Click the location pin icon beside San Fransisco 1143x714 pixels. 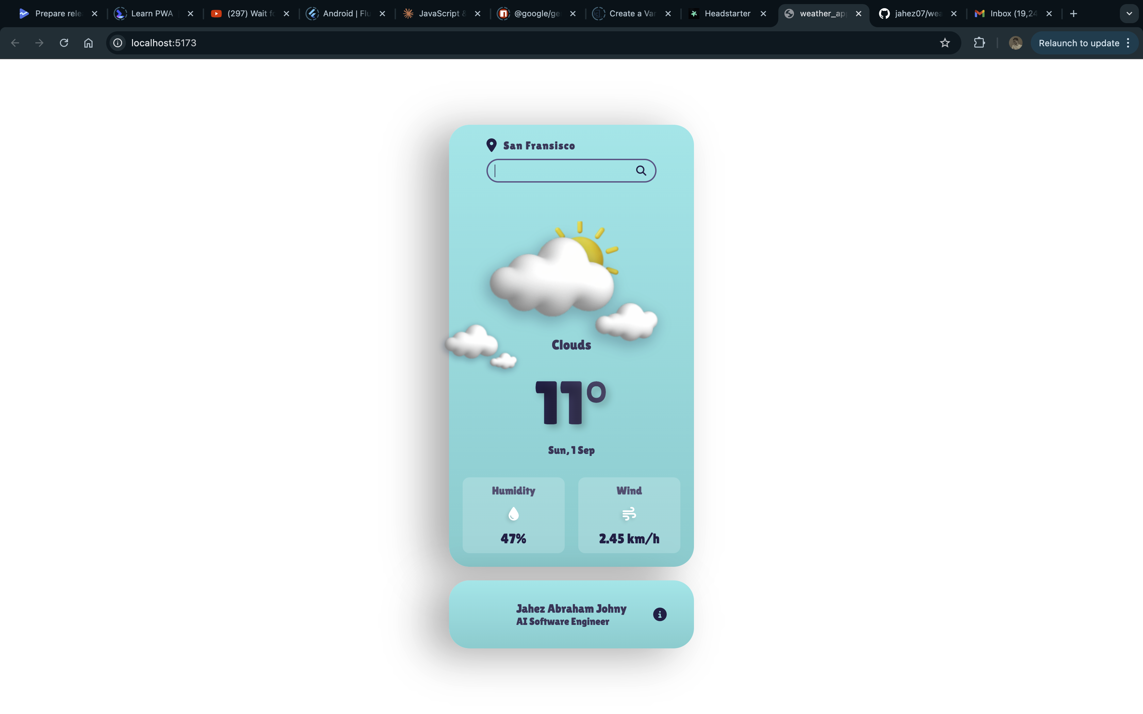click(x=491, y=146)
